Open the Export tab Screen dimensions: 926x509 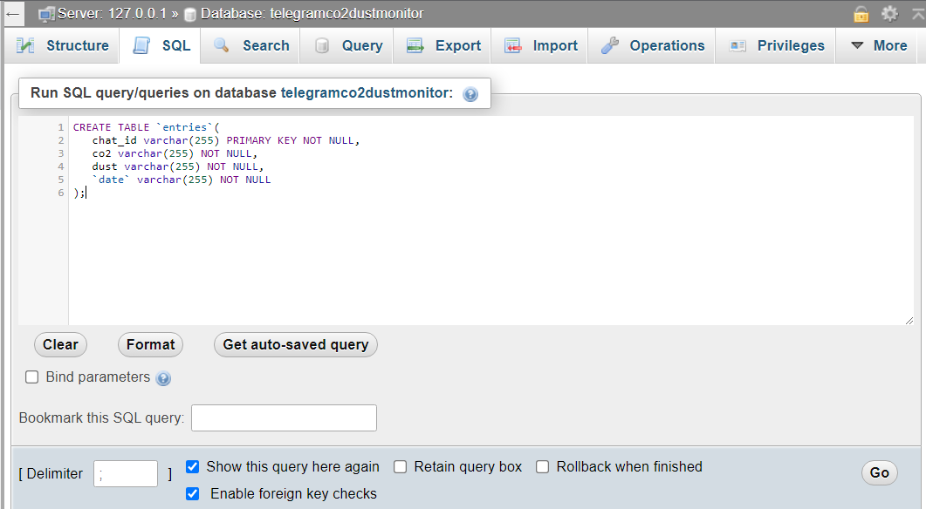coord(444,45)
